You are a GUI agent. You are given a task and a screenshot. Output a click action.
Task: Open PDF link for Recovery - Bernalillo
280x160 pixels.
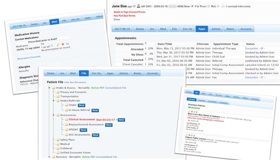93,157
